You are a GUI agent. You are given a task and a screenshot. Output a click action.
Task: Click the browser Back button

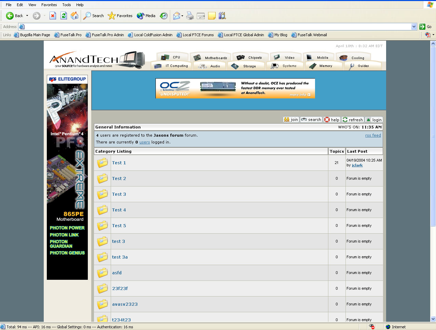(14, 16)
